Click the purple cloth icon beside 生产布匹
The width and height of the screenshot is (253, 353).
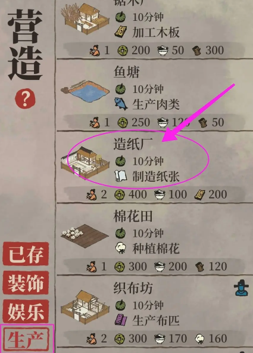(x=121, y=320)
